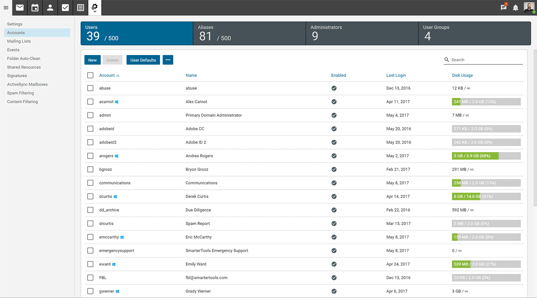Open User Defaults settings

pos(143,60)
